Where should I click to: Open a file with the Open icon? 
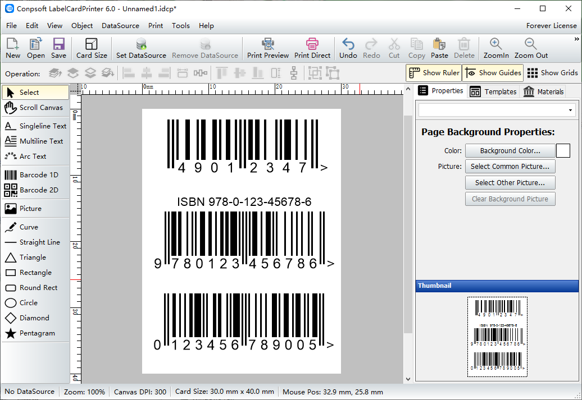pos(35,48)
